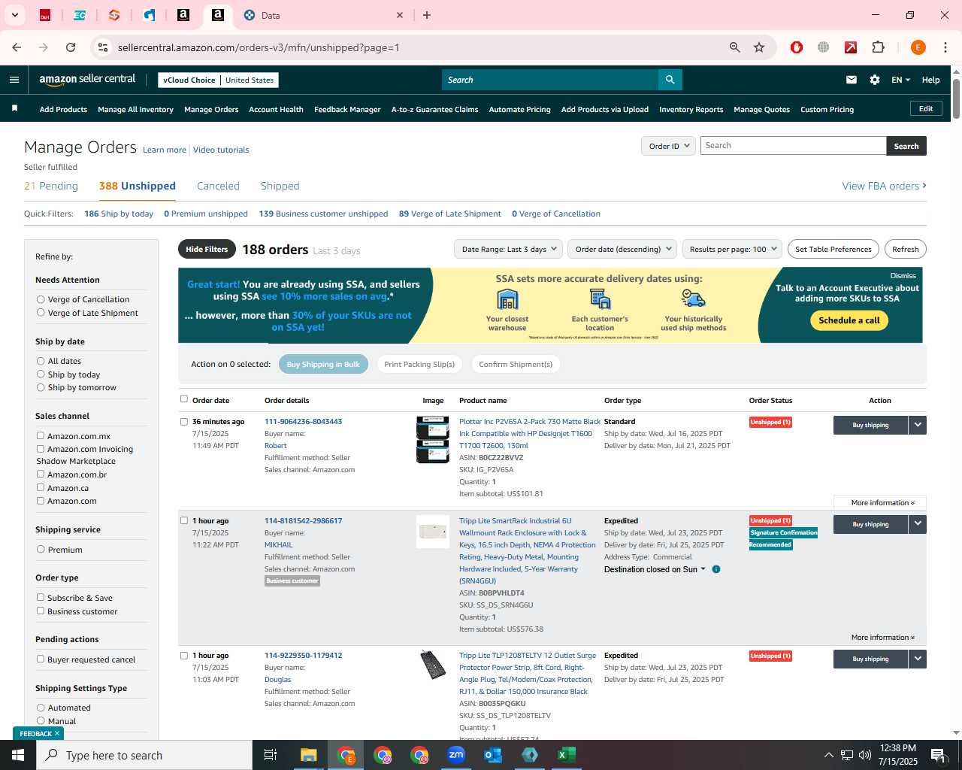962x770 pixels.
Task: Open Excel from the taskbar
Action: (x=567, y=755)
